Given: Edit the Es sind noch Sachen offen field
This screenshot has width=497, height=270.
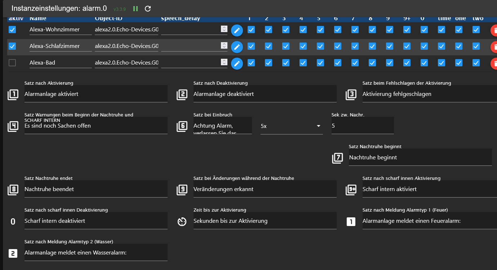Looking at the screenshot, I should (x=96, y=125).
